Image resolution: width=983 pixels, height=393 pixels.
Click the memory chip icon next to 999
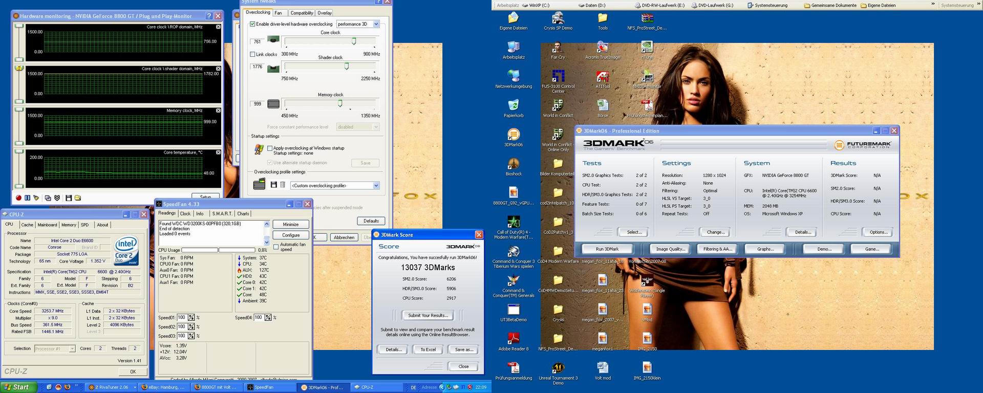274,104
